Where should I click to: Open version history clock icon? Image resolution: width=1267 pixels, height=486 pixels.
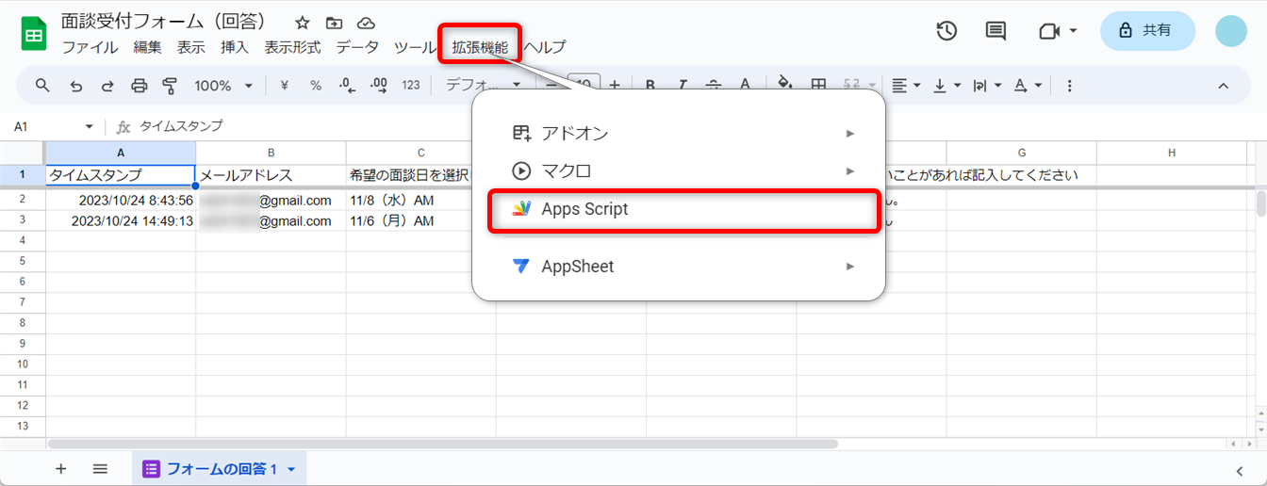point(946,31)
